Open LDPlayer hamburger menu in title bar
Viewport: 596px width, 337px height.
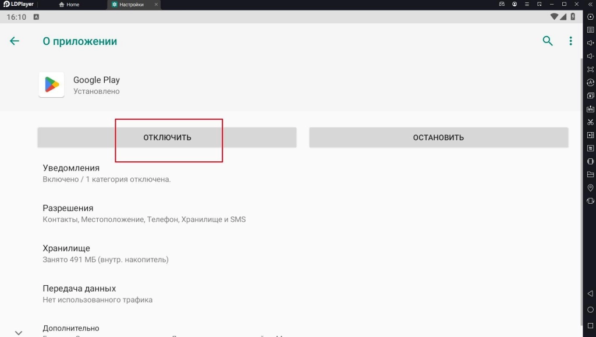click(x=528, y=5)
